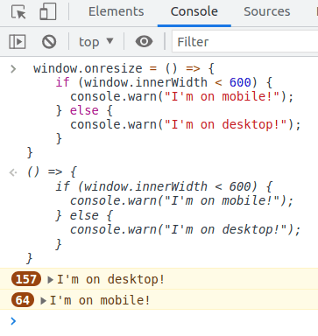Click the 157 repeat count badge
The height and width of the screenshot is (336, 318).
coord(26,279)
